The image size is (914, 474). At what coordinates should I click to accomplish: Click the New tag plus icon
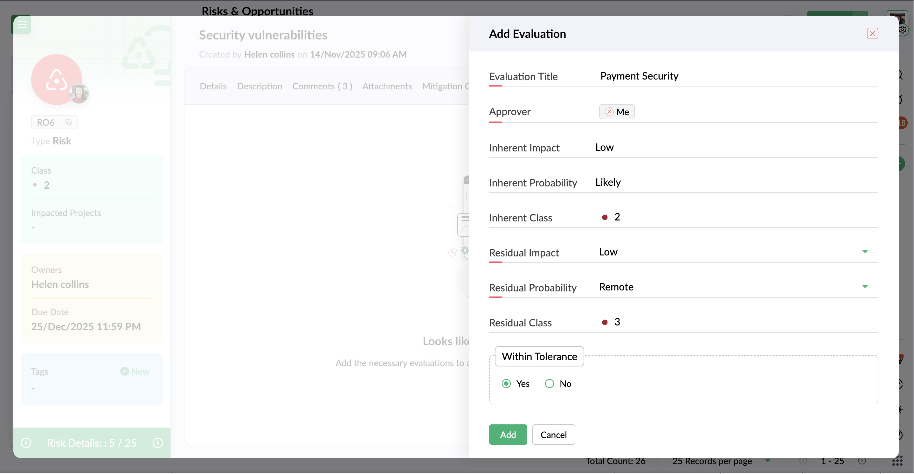tap(124, 371)
